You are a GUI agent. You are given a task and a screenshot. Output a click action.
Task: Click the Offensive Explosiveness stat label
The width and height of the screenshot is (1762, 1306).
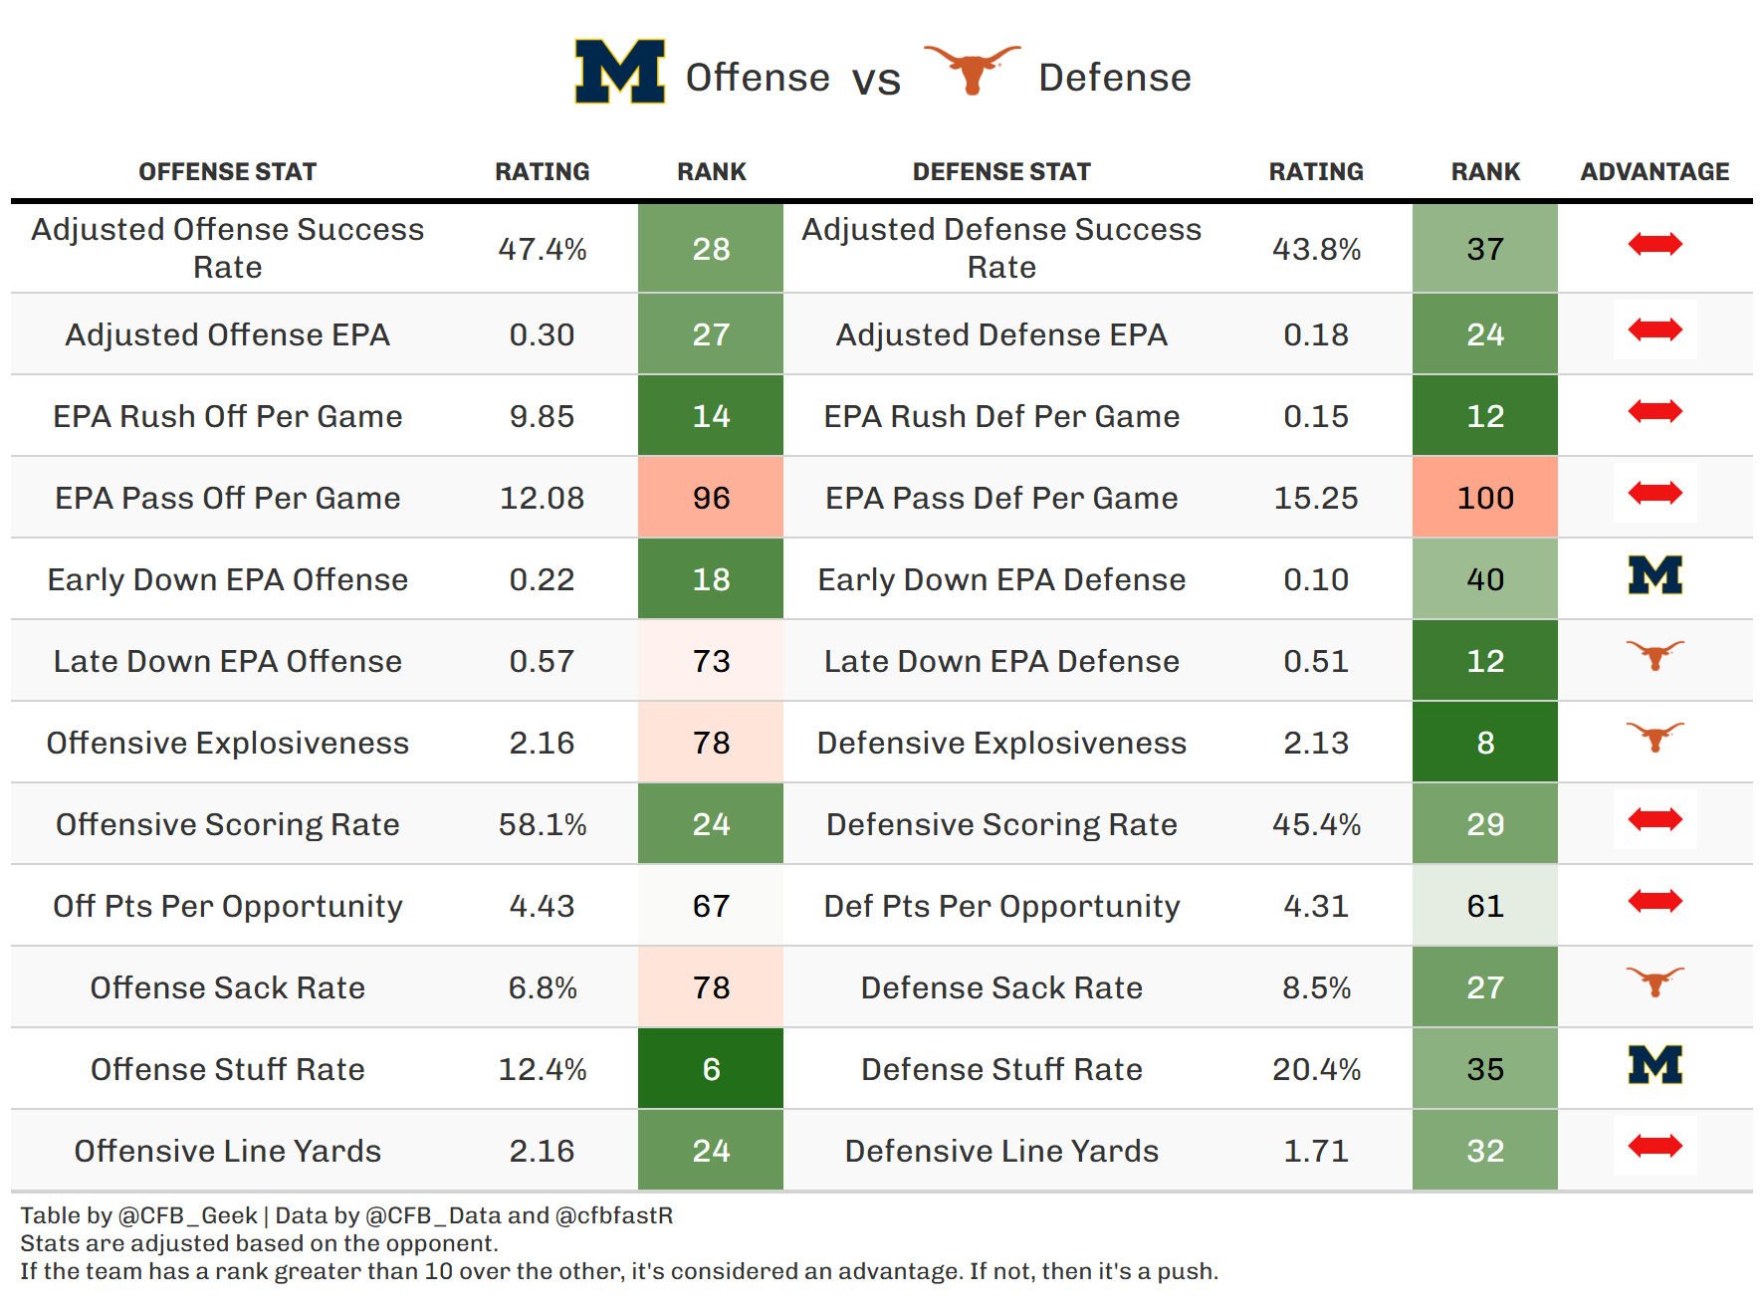[x=227, y=743]
